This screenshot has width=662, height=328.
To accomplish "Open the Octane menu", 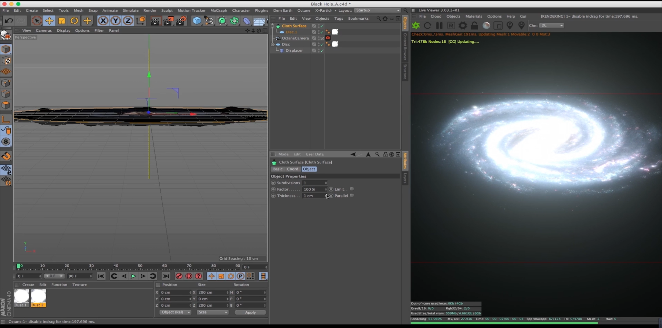I will 304,10.
